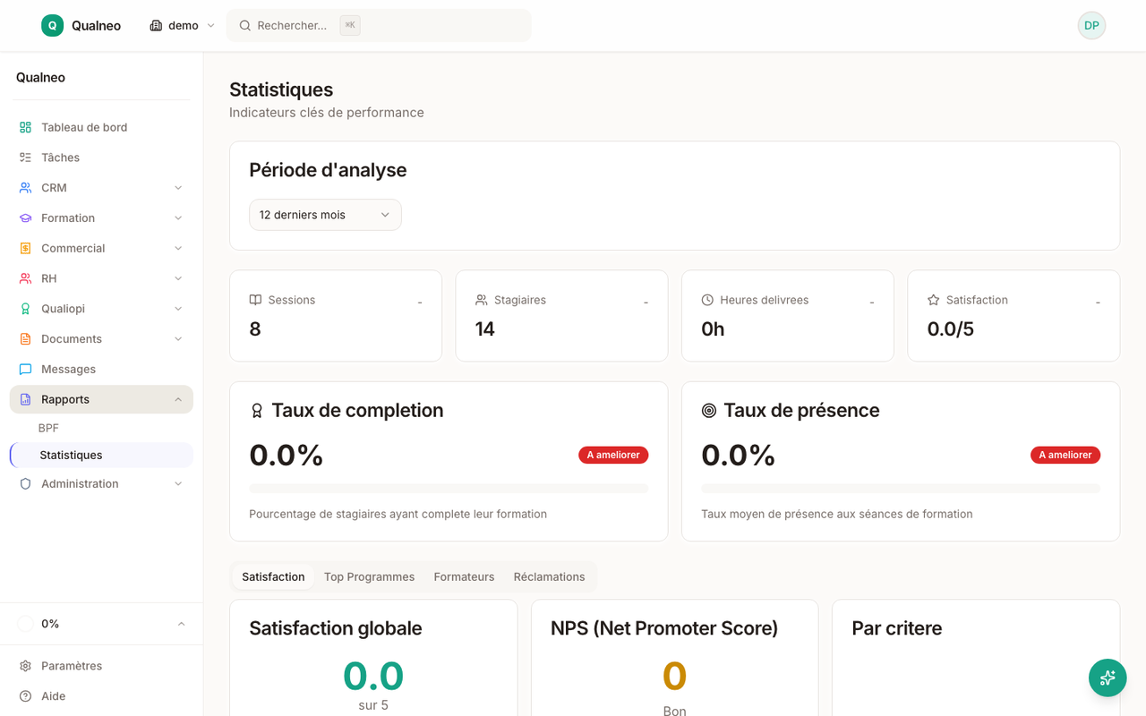
Task: Switch to the Réclamations tab
Action: [x=549, y=576]
